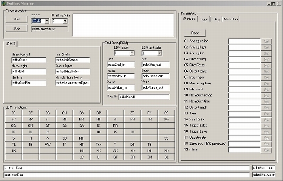
Task: Click the Unit Status edit field
Action: [x=72, y=60]
